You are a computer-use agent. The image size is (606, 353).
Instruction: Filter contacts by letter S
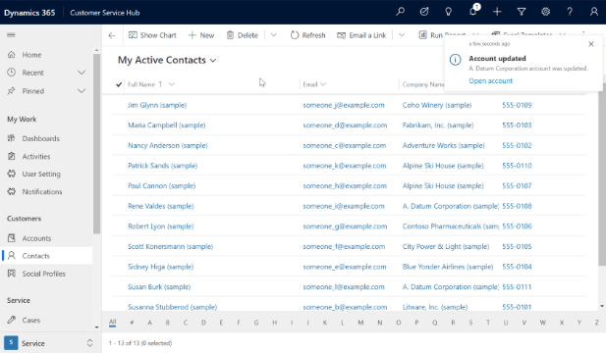(470, 323)
